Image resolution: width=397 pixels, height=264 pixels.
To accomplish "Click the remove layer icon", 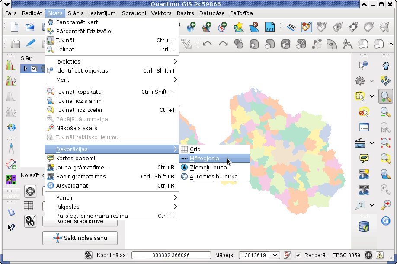I will [254, 27].
